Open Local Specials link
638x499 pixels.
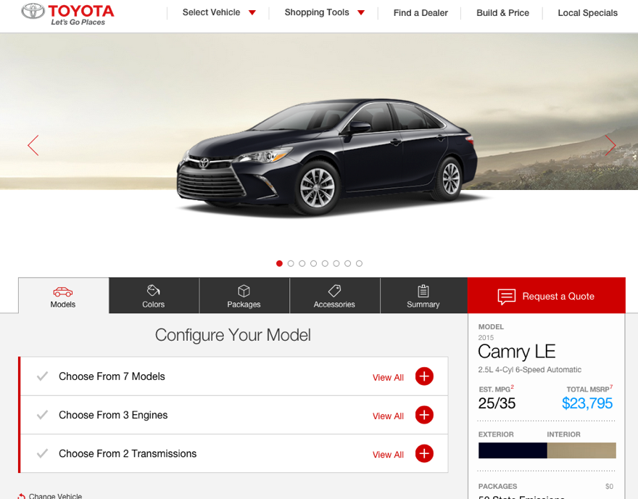pyautogui.click(x=587, y=13)
